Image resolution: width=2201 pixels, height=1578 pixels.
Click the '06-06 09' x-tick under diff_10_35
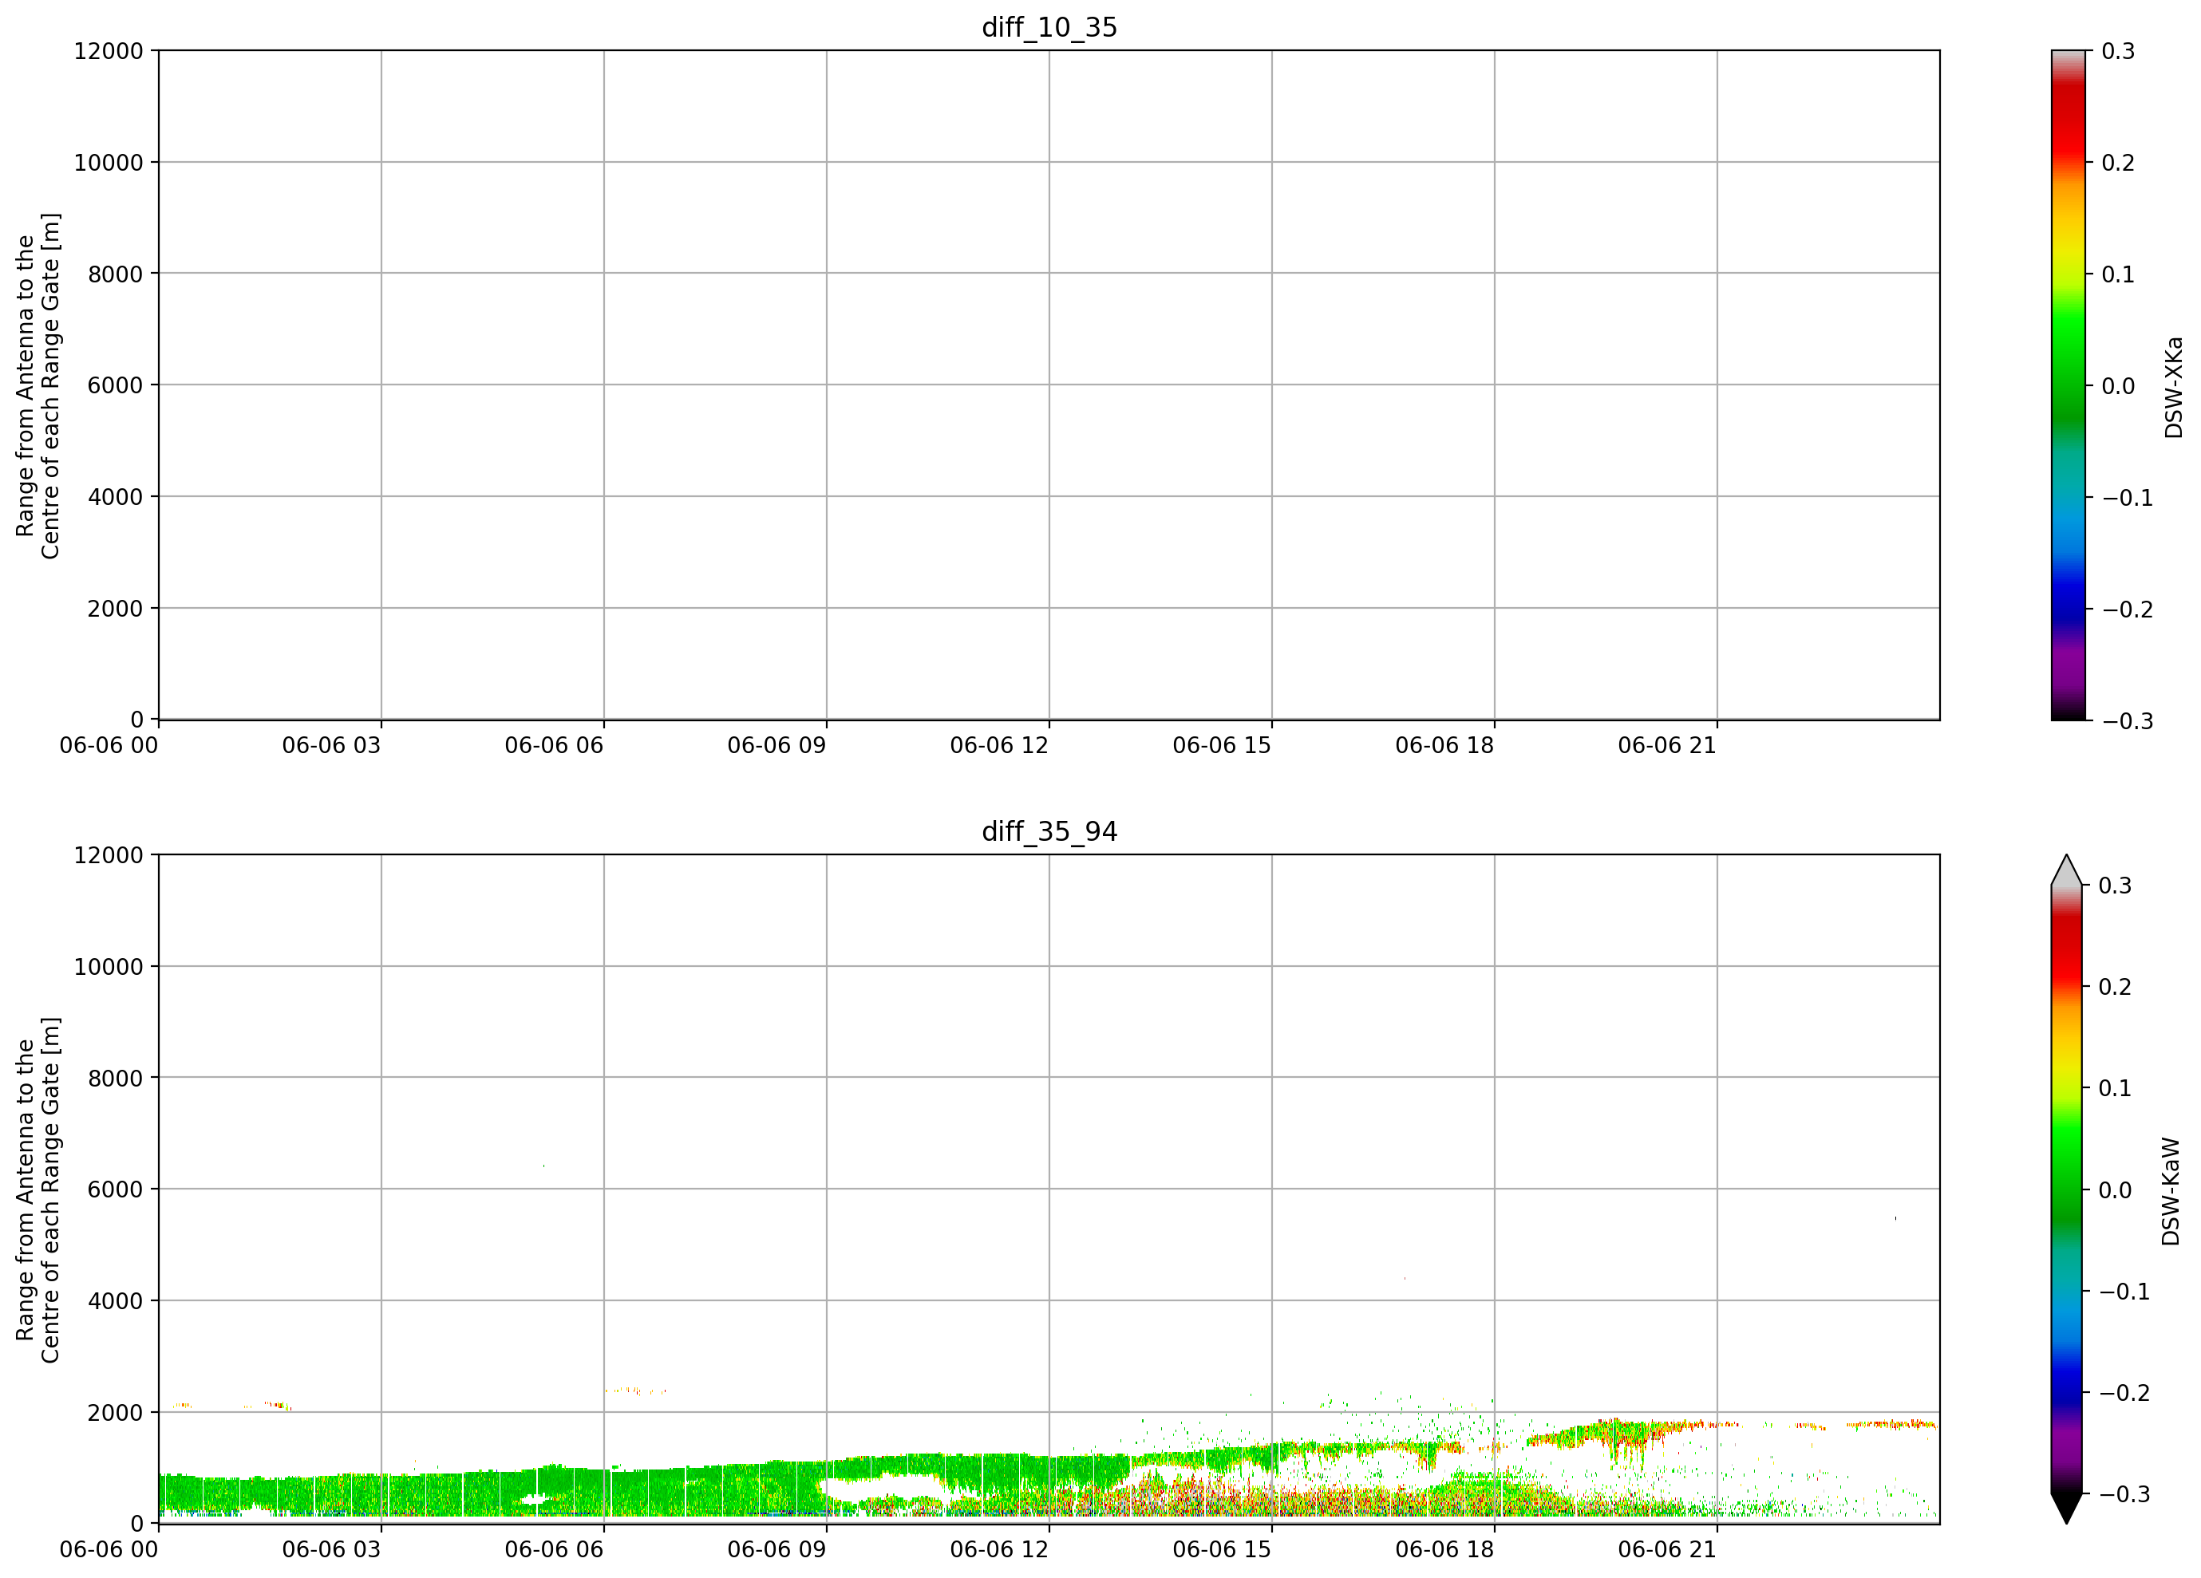[x=777, y=745]
